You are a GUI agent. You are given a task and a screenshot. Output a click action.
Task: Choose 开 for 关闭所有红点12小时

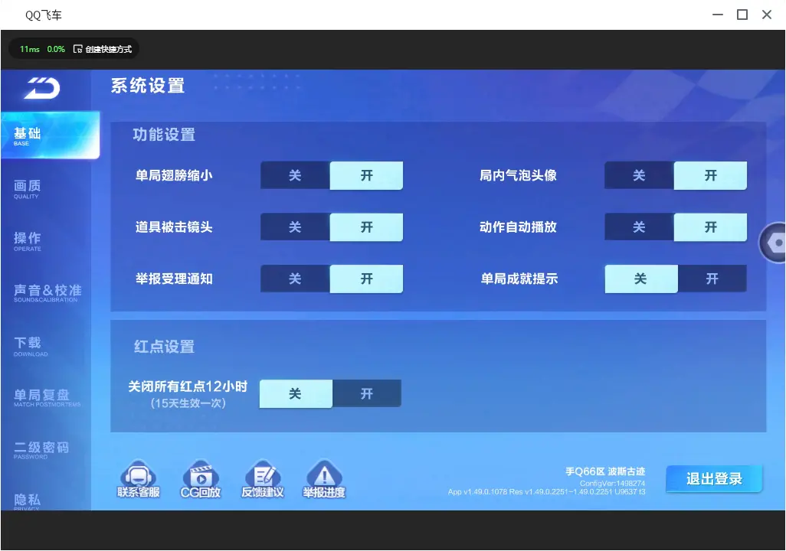point(366,393)
